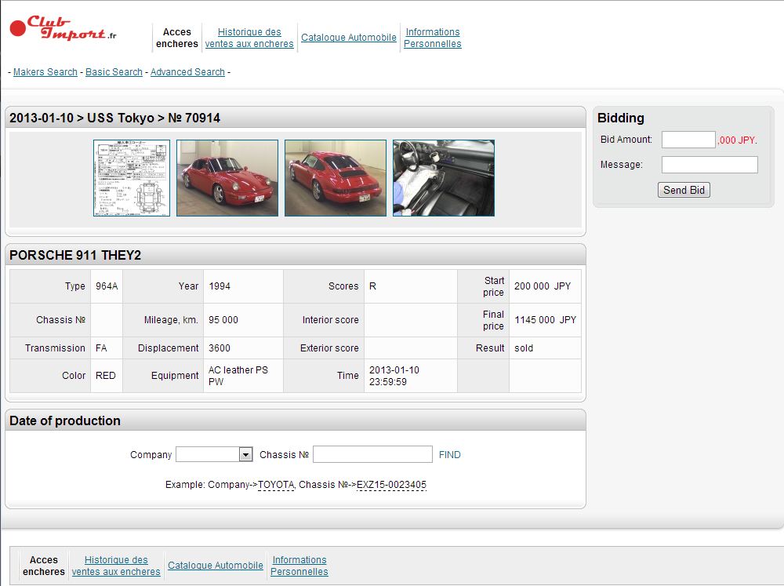
Task: Open the red Porsche rear view photo
Action: (x=336, y=178)
